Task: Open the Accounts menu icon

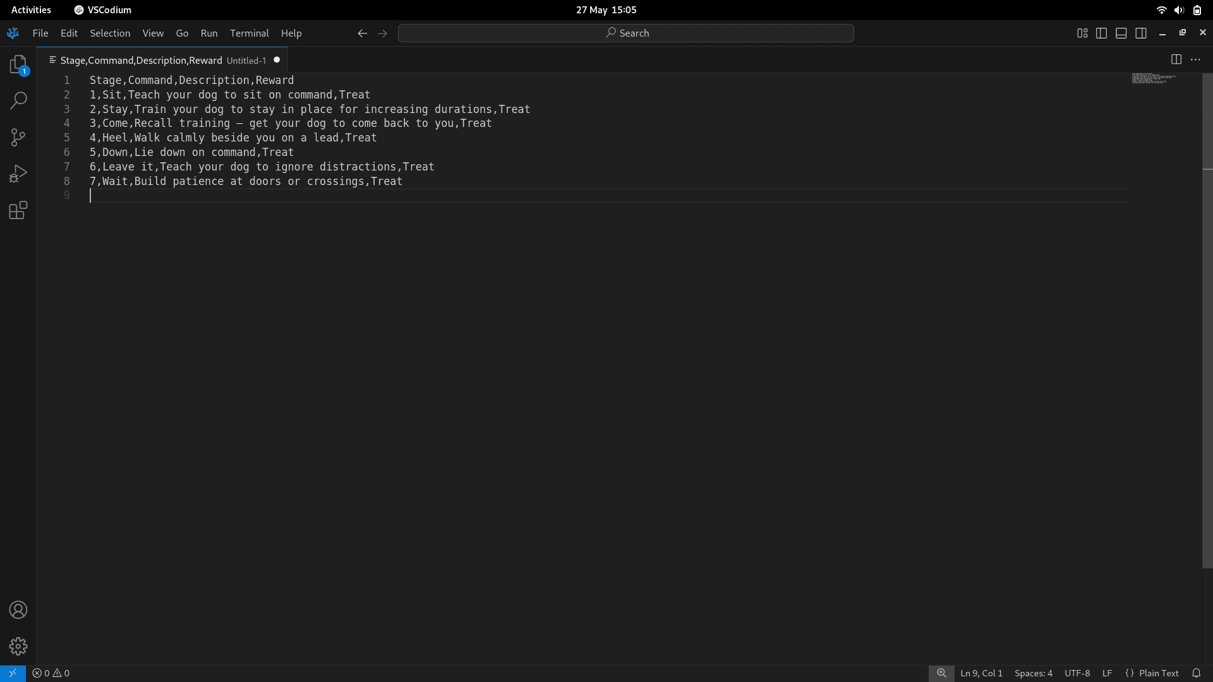Action: click(18, 610)
